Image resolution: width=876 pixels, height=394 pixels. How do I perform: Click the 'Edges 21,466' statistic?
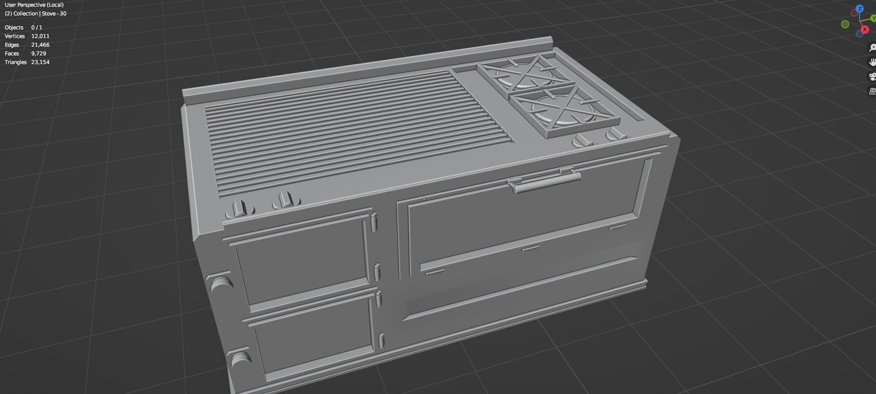coord(27,45)
